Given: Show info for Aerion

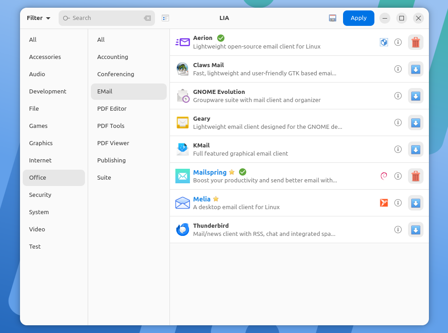Looking at the screenshot, I should pyautogui.click(x=398, y=42).
